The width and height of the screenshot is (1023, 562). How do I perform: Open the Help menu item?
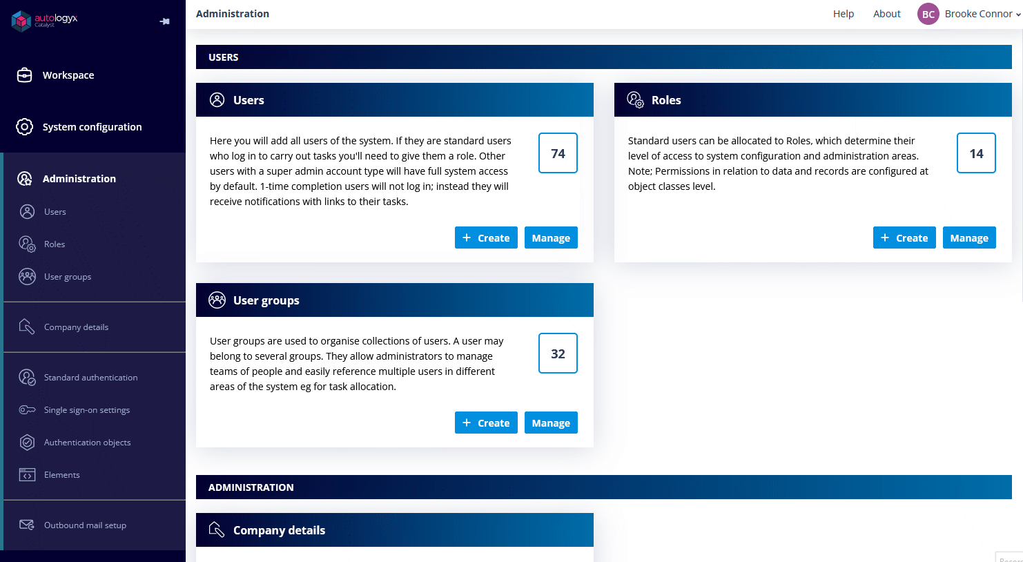click(x=844, y=14)
